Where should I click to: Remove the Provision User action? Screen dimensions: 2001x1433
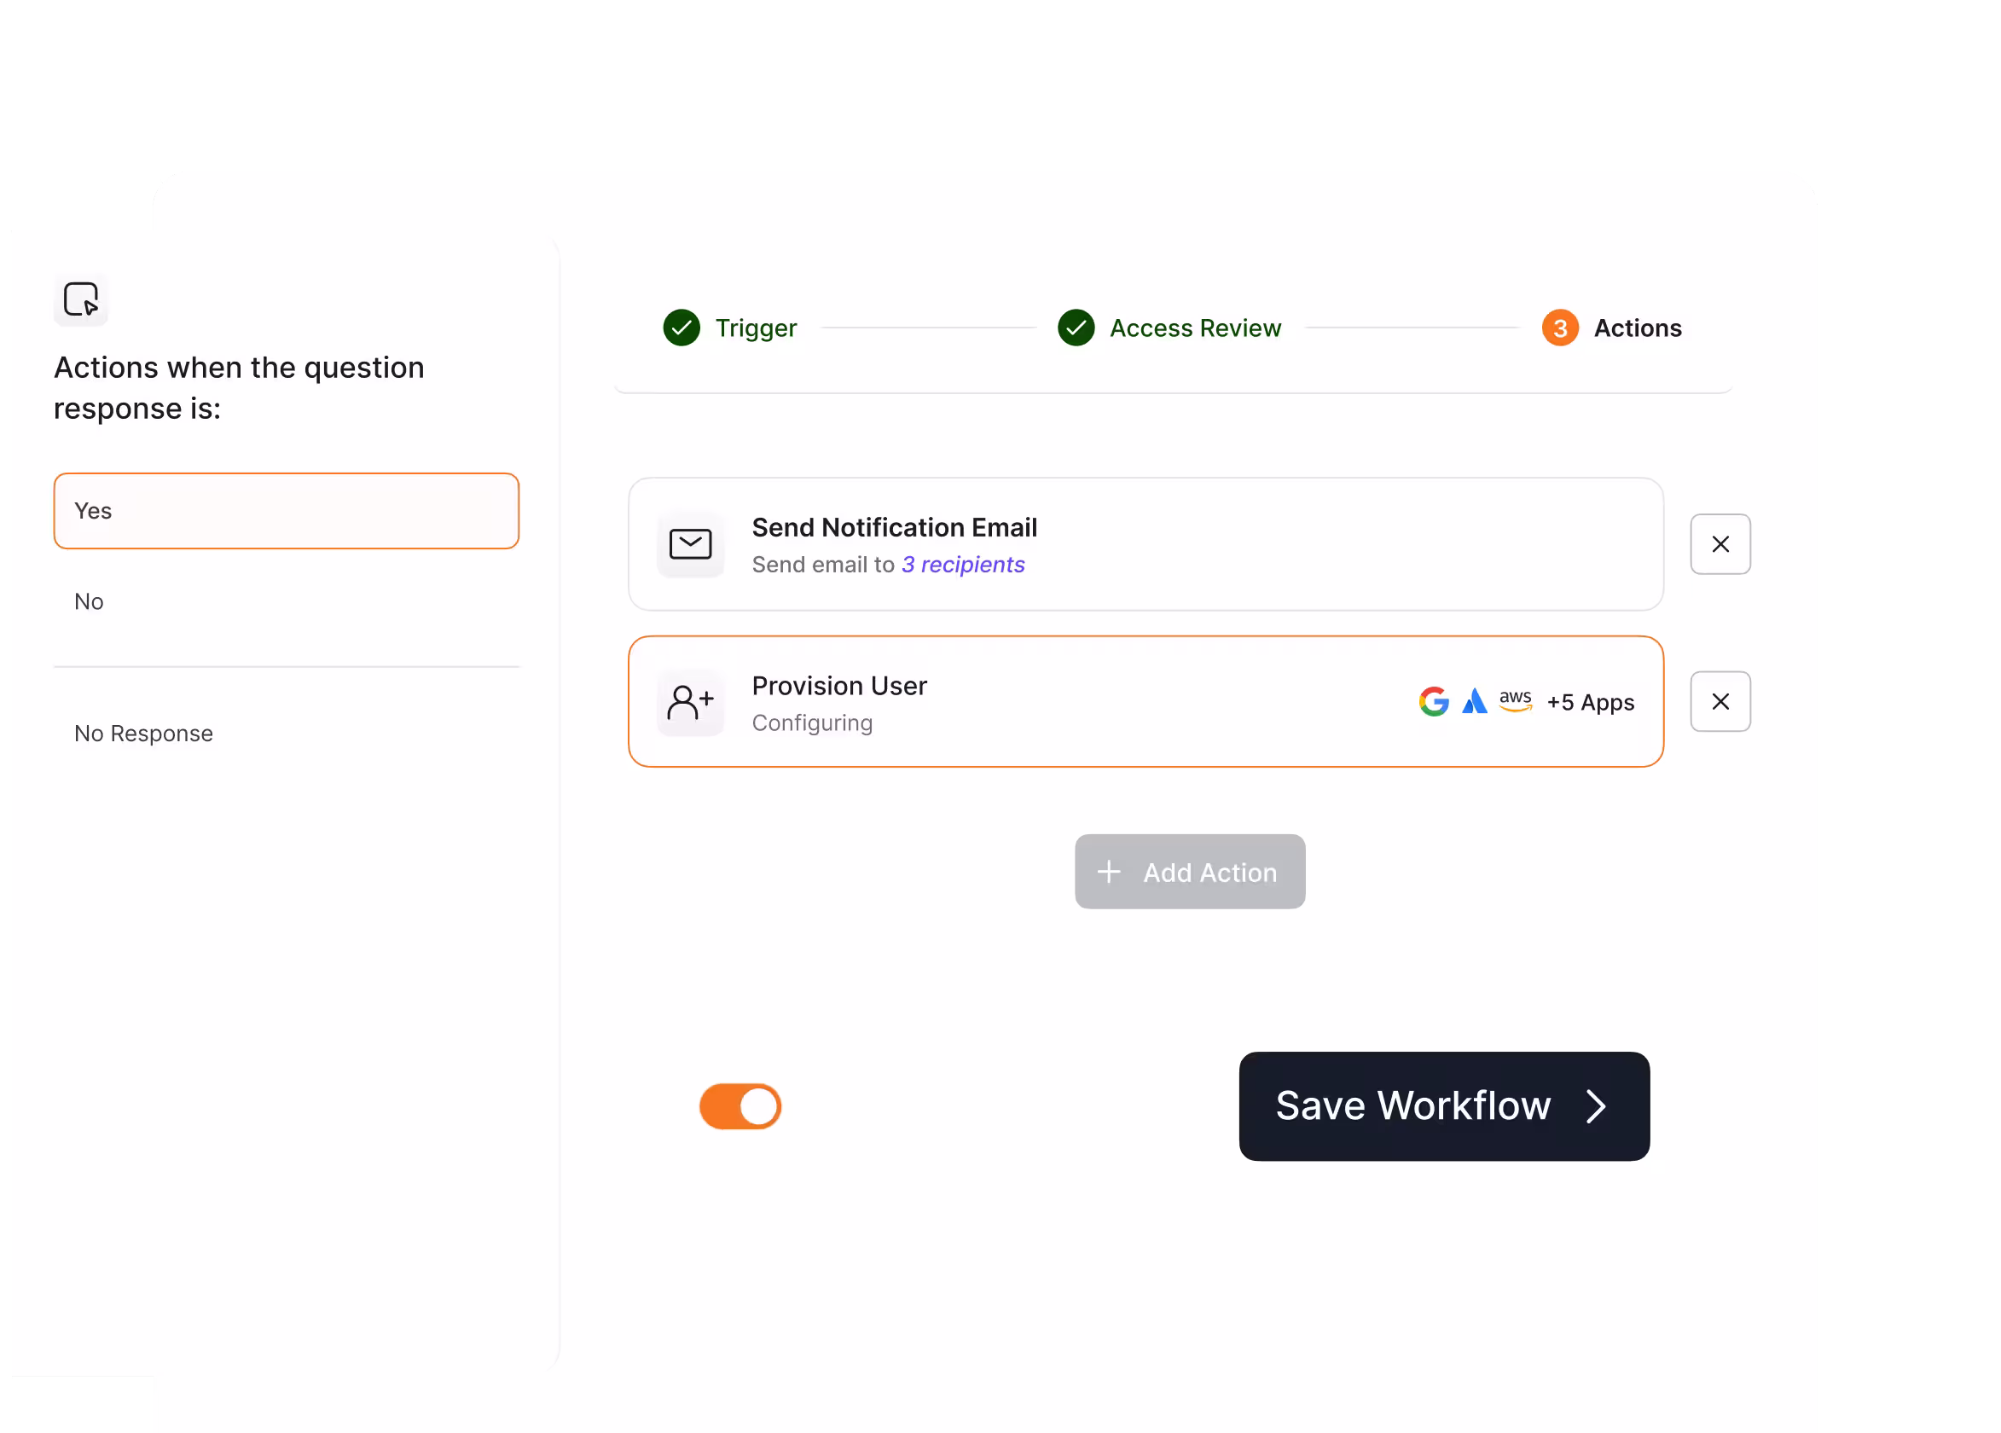(x=1720, y=701)
